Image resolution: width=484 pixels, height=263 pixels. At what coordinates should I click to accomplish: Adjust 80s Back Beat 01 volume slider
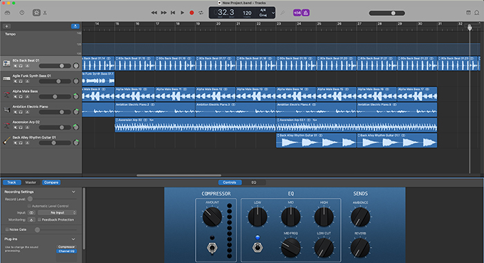point(55,66)
